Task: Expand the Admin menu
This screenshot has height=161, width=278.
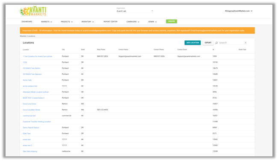Action: pyautogui.click(x=153, y=22)
